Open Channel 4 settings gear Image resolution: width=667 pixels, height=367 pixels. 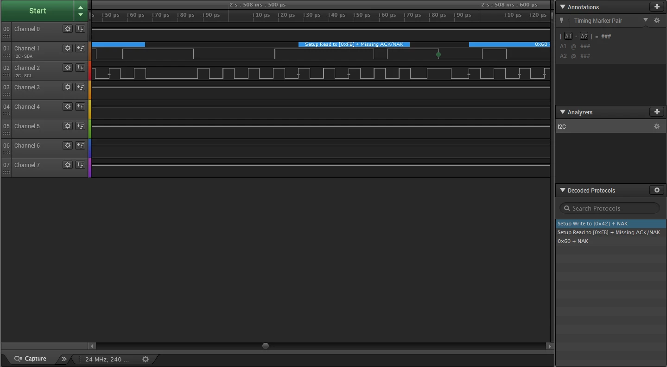68,106
